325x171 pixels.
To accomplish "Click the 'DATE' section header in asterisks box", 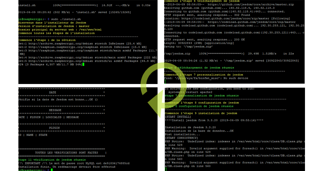I will [x=53, y=93].
